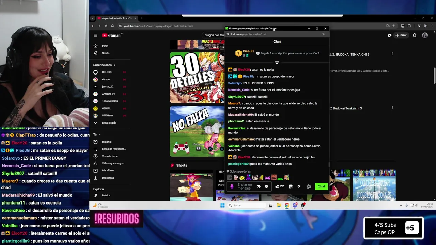Screen dimensions: 436x245
Task: Click Enviar un mensaje field
Action: 245,186
